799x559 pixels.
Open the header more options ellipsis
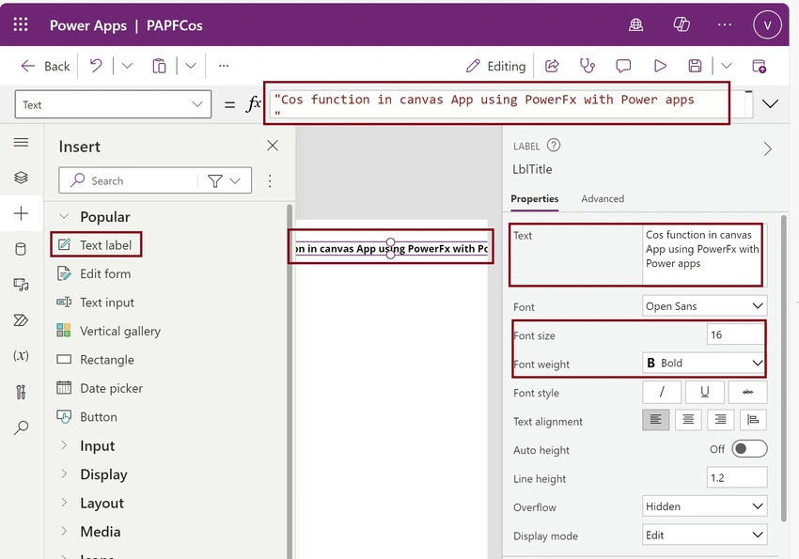724,24
